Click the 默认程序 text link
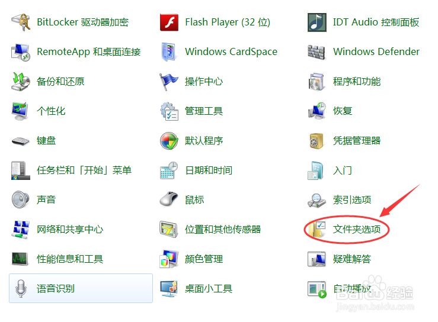This screenshot has width=438, height=322. pyautogui.click(x=204, y=141)
